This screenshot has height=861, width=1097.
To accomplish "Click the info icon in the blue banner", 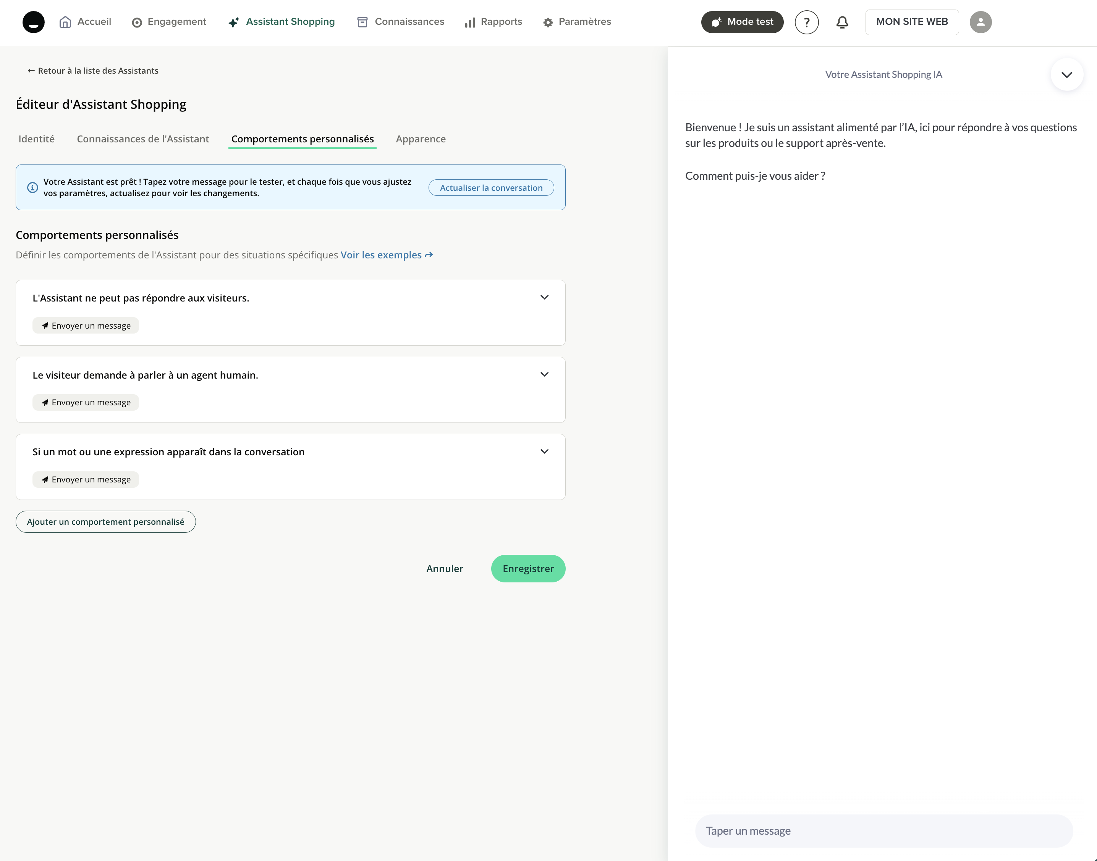I will tap(32, 187).
